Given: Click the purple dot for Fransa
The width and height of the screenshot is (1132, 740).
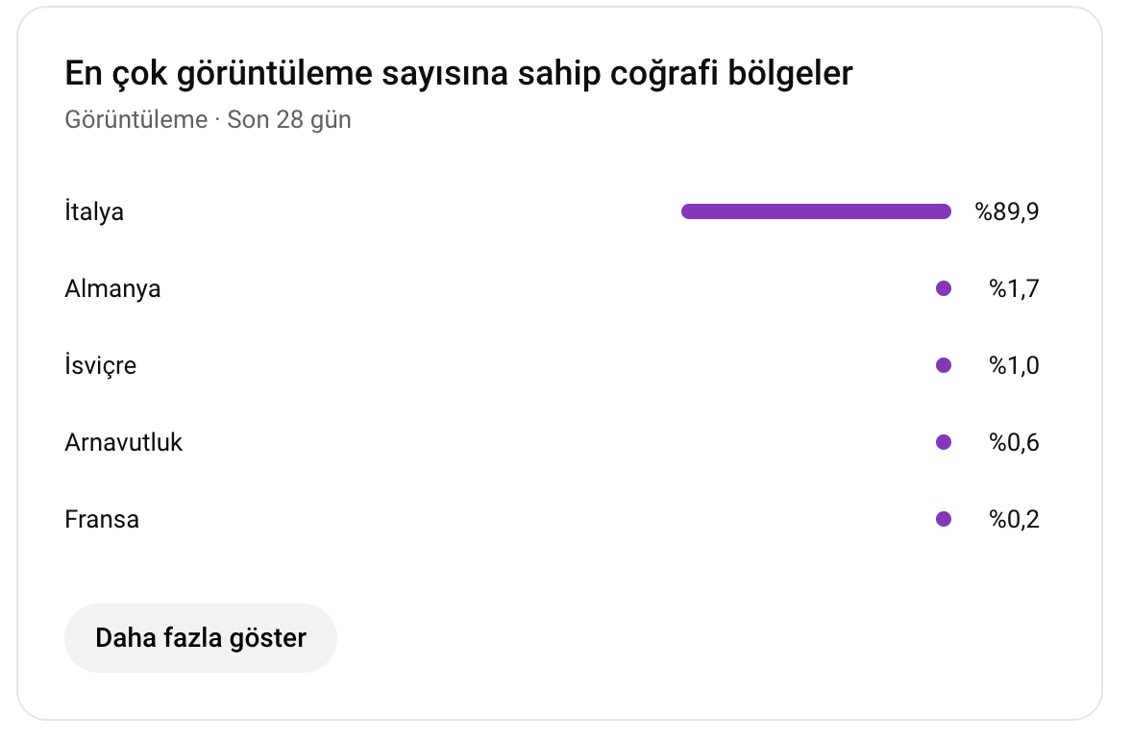Looking at the screenshot, I should click(x=943, y=519).
